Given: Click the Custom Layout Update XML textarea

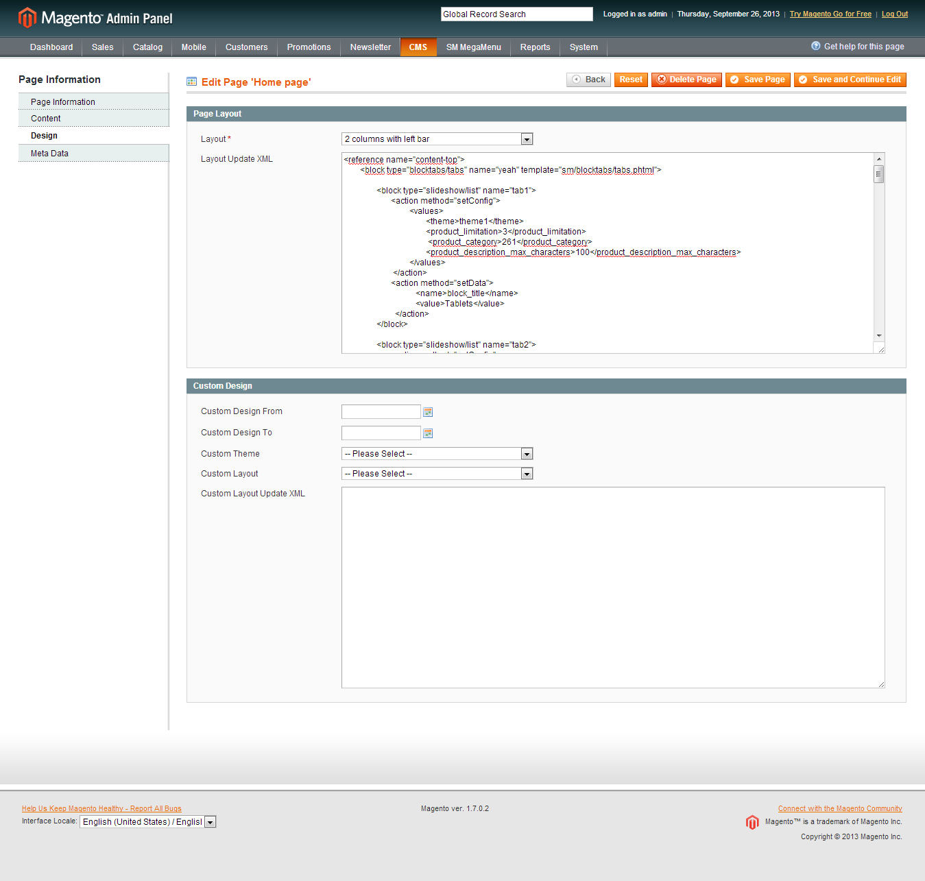Looking at the screenshot, I should 613,588.
